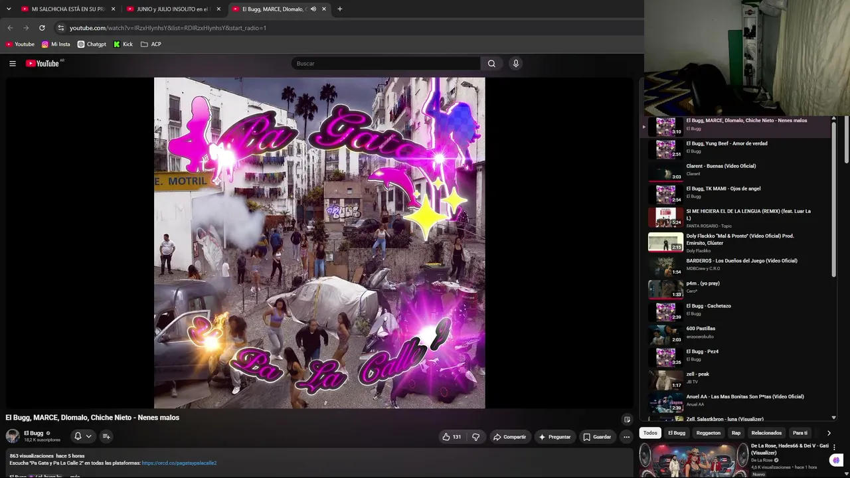Play 600 Pastillas playlist item
850x478 pixels.
click(735, 334)
